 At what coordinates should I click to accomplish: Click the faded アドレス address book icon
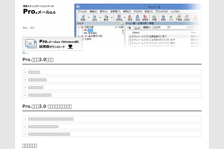point(196,18)
